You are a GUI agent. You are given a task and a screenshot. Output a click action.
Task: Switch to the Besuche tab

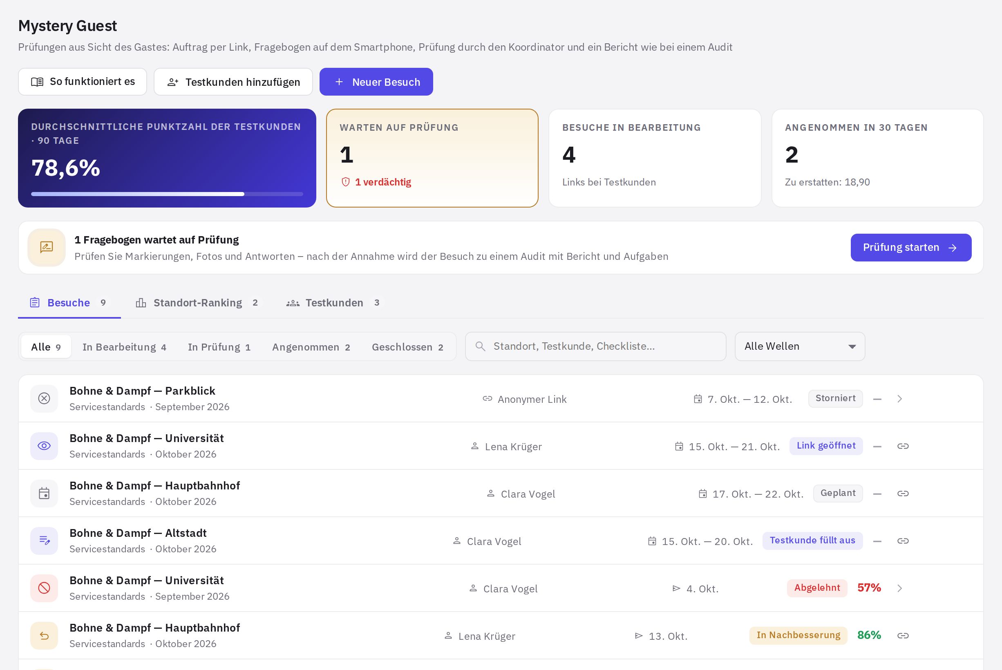69,303
